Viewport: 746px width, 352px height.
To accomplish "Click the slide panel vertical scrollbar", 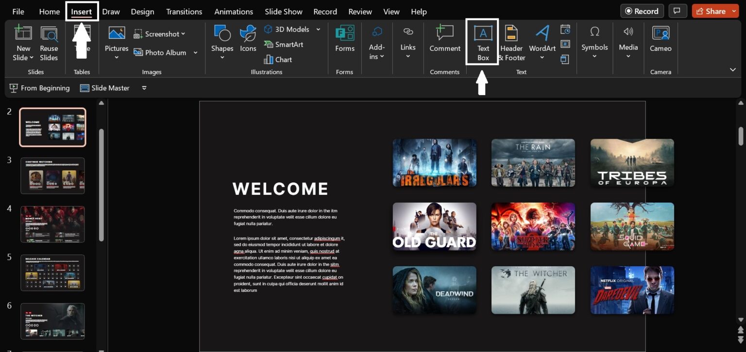I will click(x=101, y=185).
